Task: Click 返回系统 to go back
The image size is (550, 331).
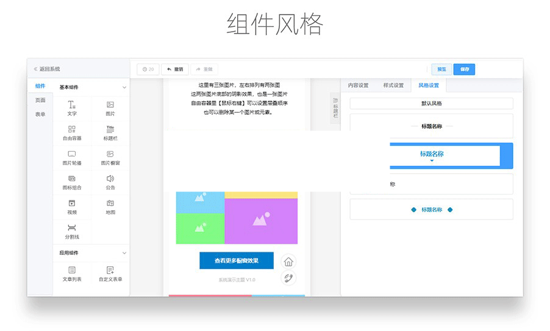Action: 47,69
